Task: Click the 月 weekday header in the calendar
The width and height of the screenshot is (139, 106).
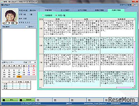Action: [x=4, y=66]
